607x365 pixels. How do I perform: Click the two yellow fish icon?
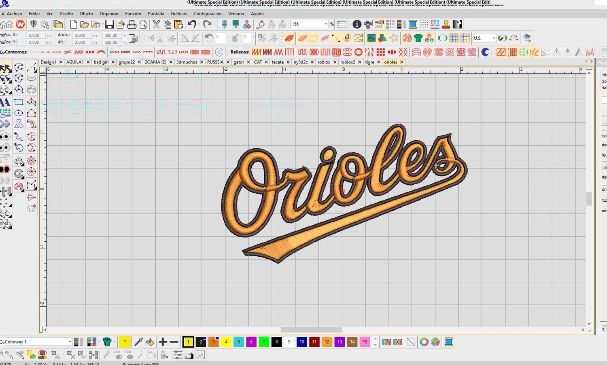358,38
